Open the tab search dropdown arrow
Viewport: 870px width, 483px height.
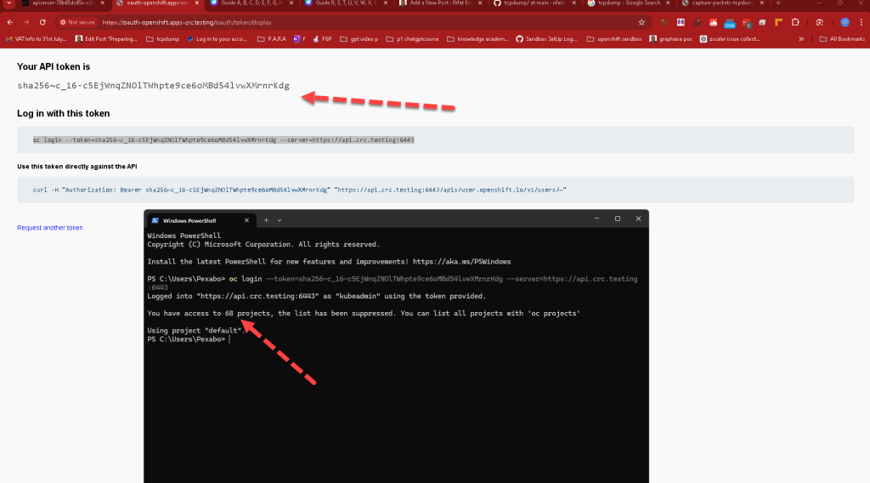tap(8, 3)
